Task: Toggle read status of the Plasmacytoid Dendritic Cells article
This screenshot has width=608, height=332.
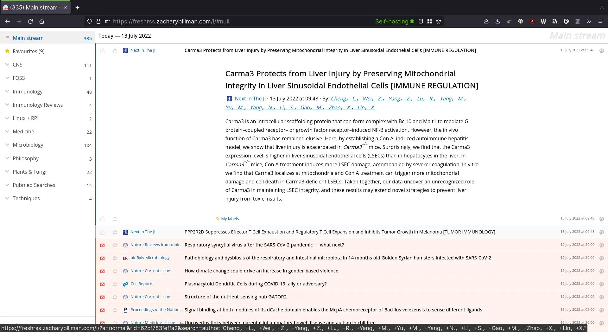Action: coord(102,284)
